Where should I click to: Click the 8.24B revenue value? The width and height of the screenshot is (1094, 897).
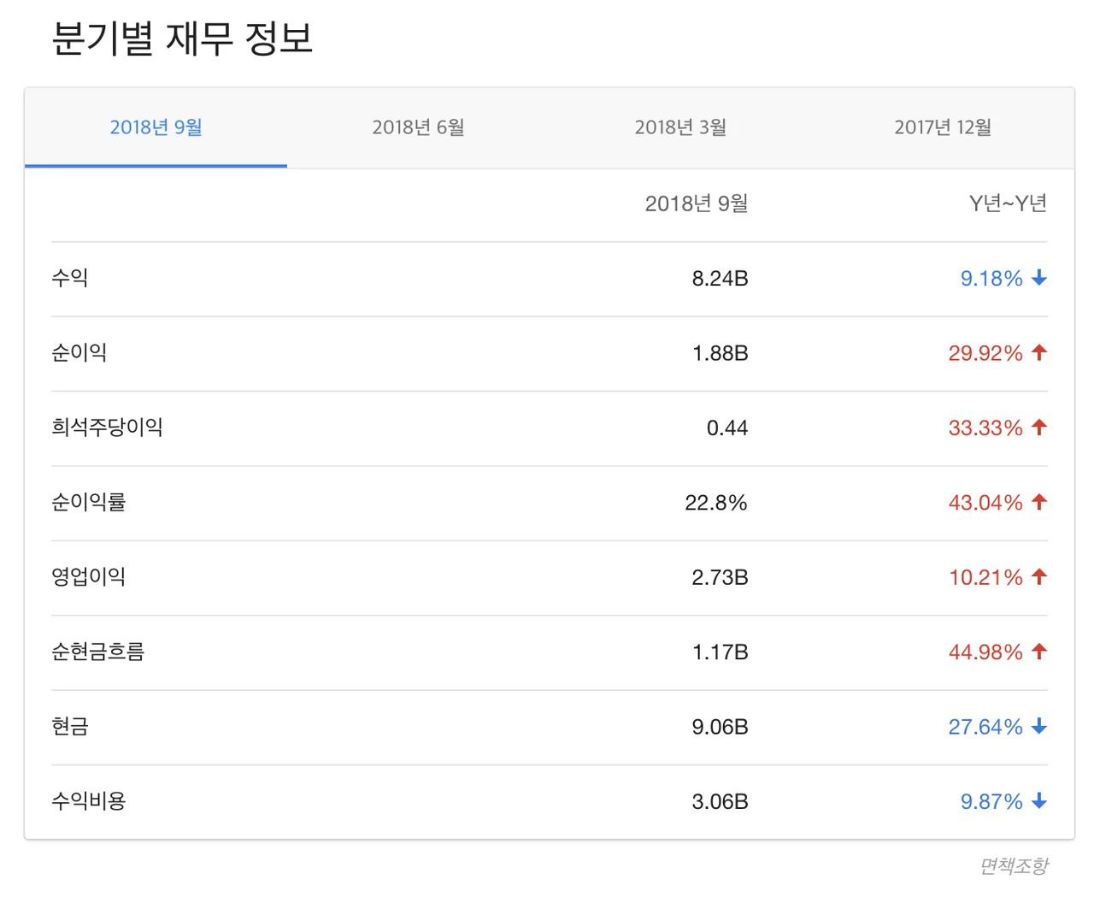[720, 279]
